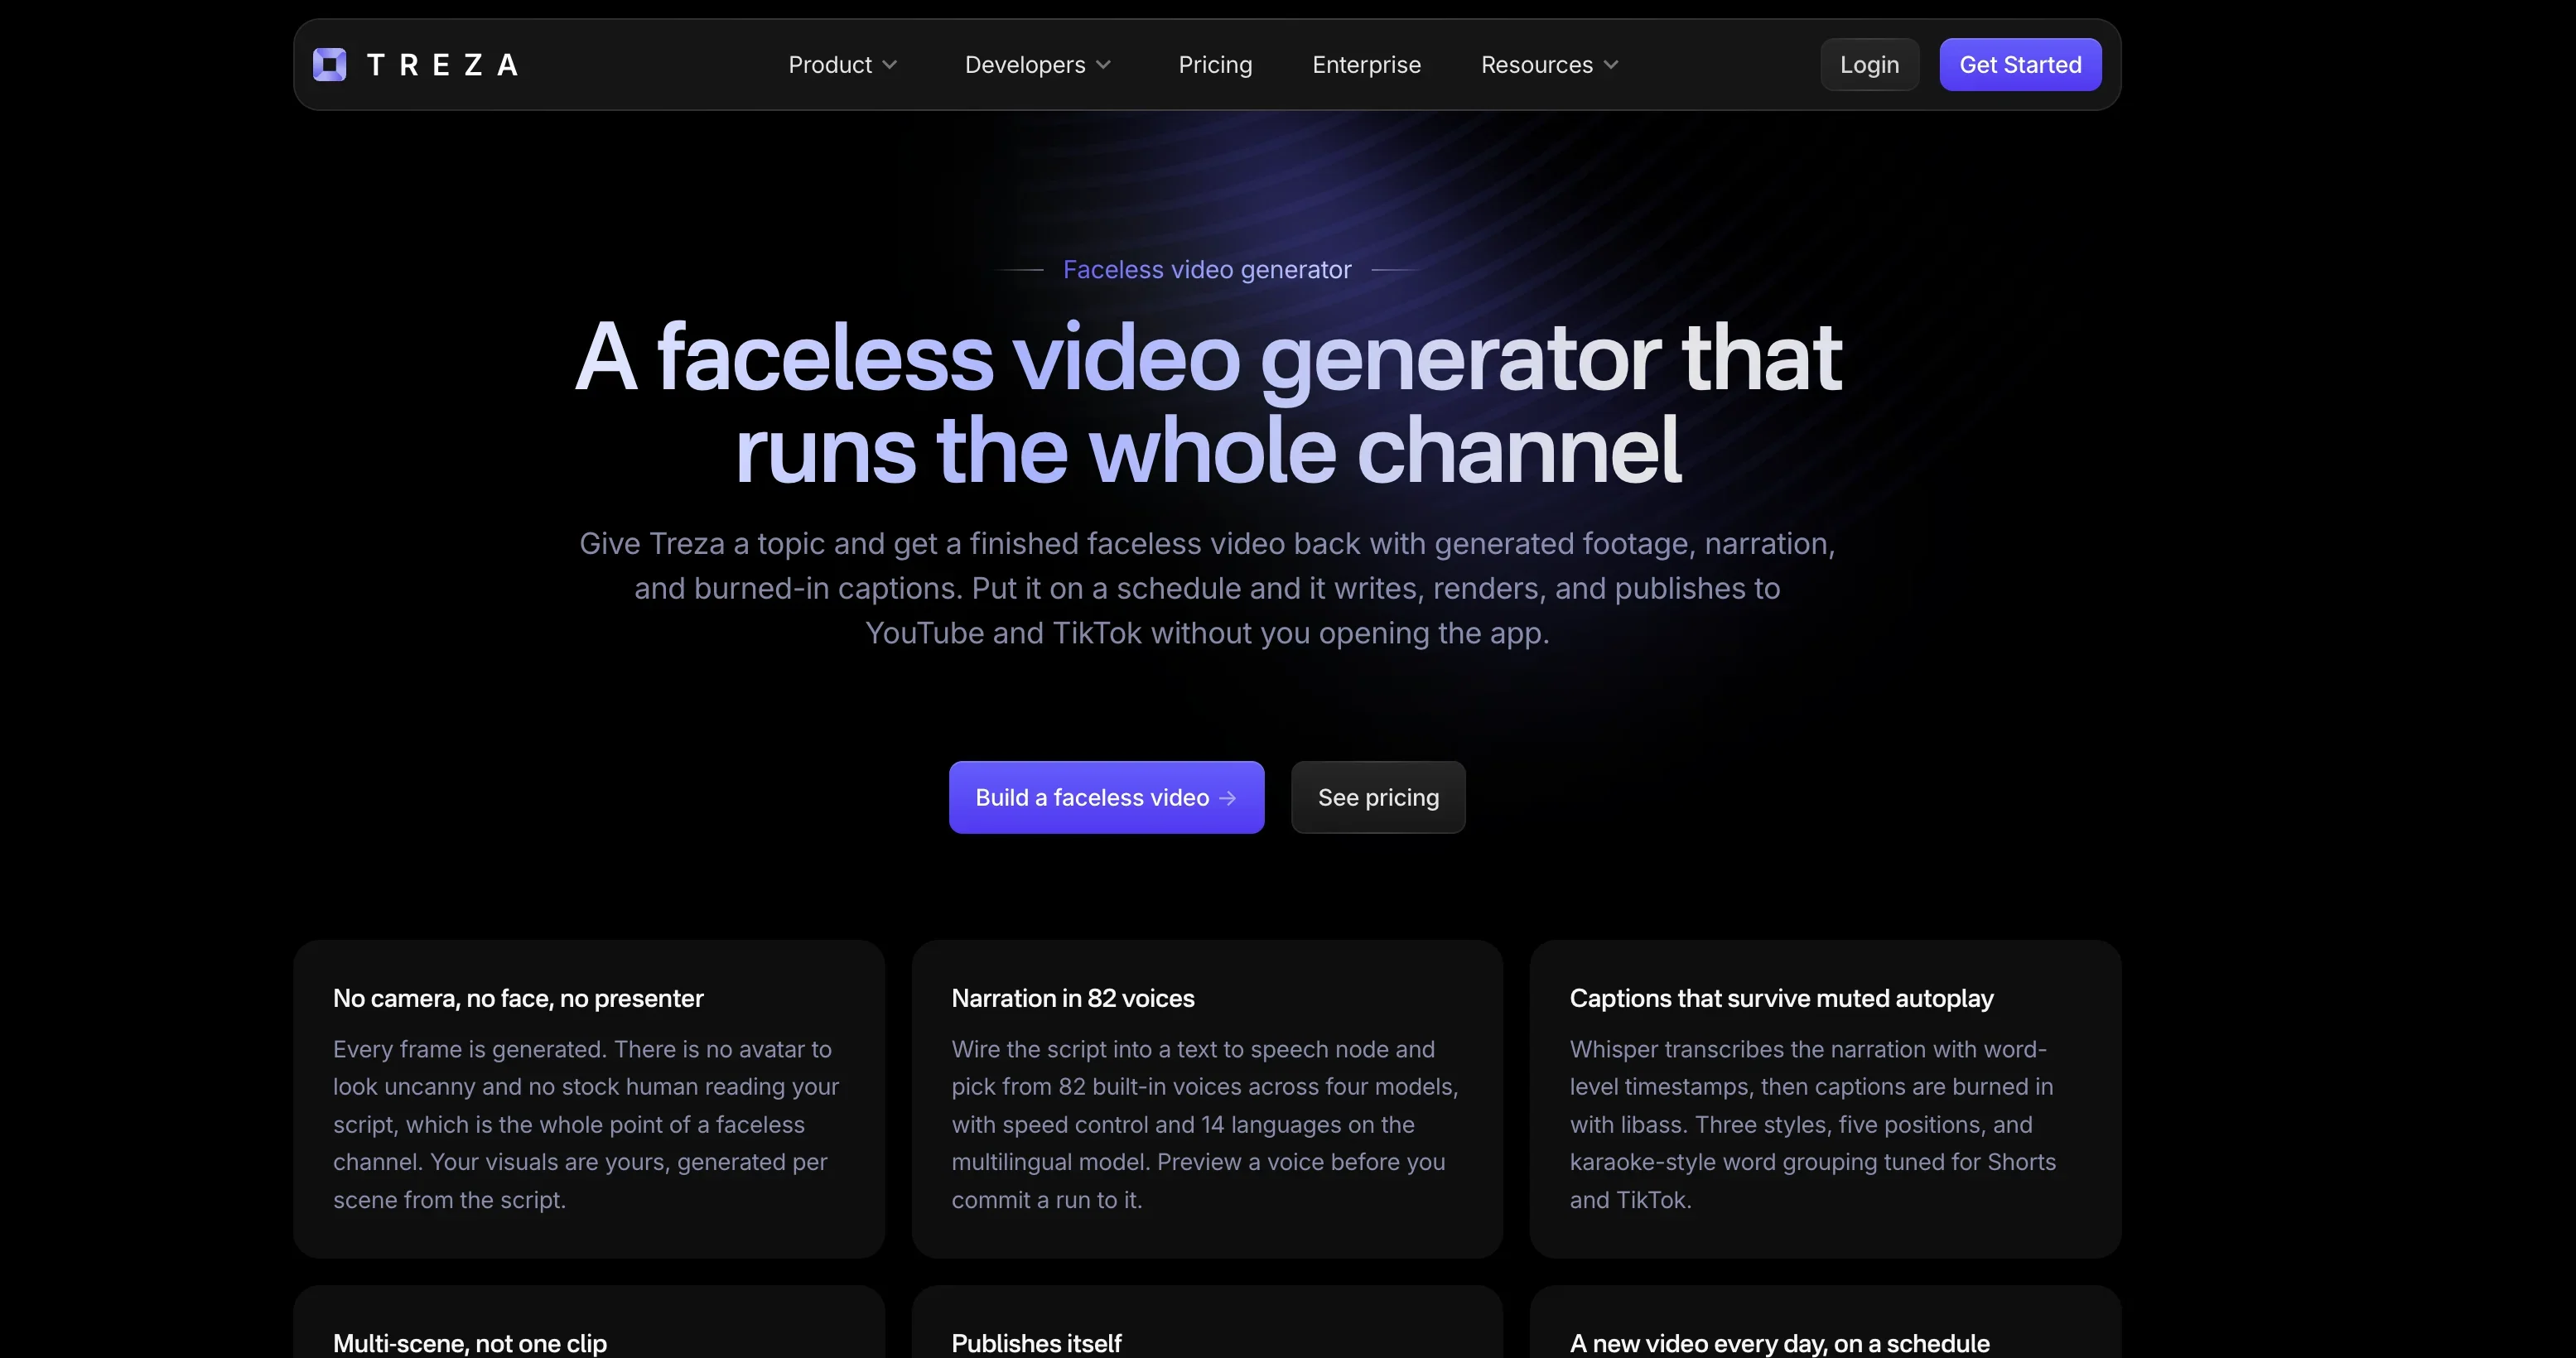Click the See pricing button
2576x1358 pixels.
click(1378, 797)
